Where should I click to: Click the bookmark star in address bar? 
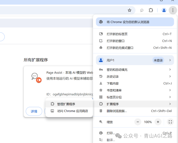(130, 10)
